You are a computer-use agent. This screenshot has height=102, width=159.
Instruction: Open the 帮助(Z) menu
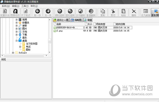[34, 6]
